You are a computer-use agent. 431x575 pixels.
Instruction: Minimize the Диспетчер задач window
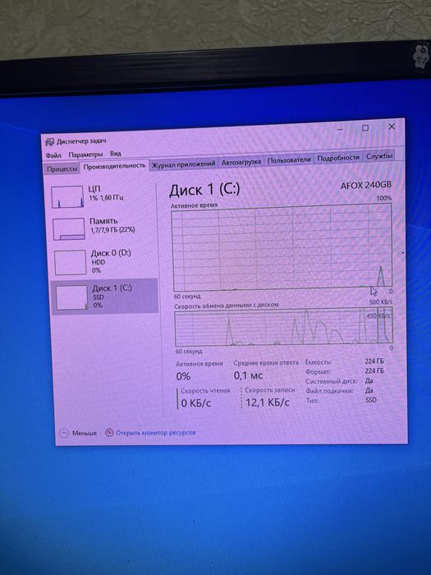341,129
